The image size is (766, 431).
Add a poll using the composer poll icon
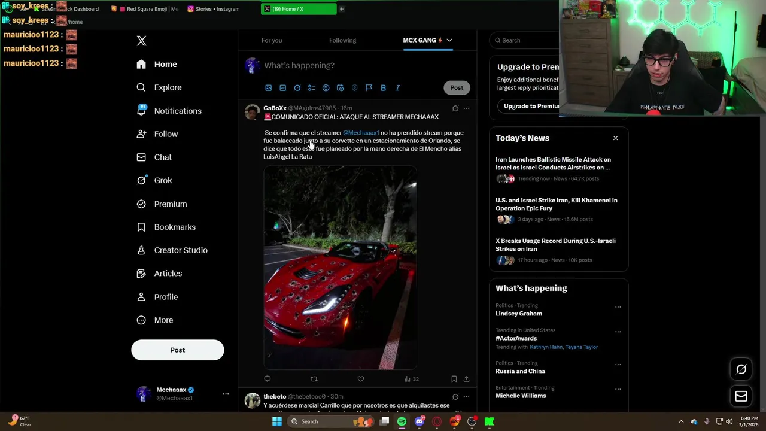click(x=312, y=88)
